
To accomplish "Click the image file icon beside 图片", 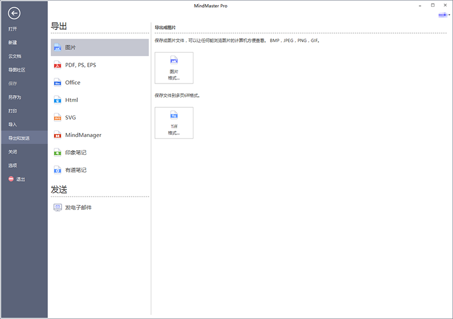I will point(57,48).
